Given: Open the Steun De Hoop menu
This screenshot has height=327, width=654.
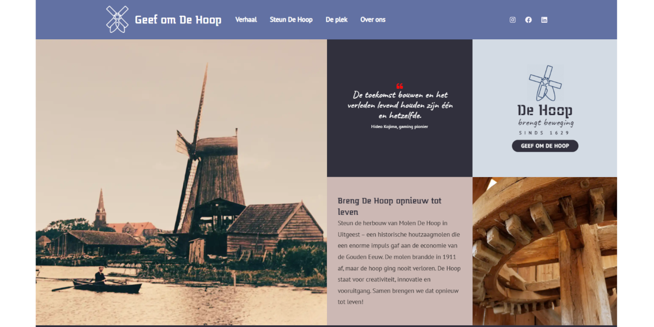Looking at the screenshot, I should pos(291,20).
